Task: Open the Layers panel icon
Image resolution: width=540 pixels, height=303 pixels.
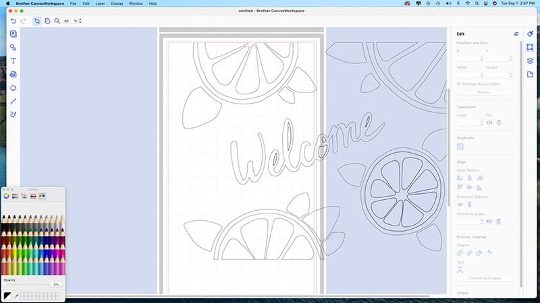Action: (x=531, y=61)
